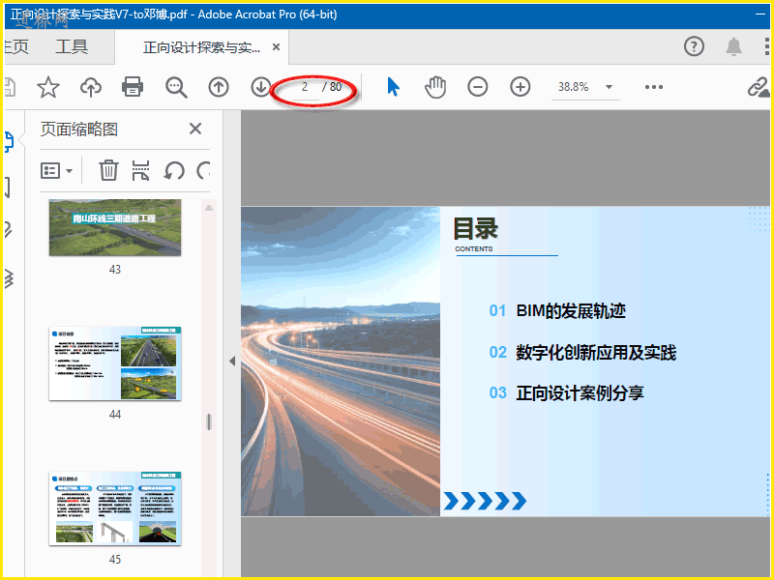
Task: Open the attachments paperclip panel
Action: coord(8,230)
